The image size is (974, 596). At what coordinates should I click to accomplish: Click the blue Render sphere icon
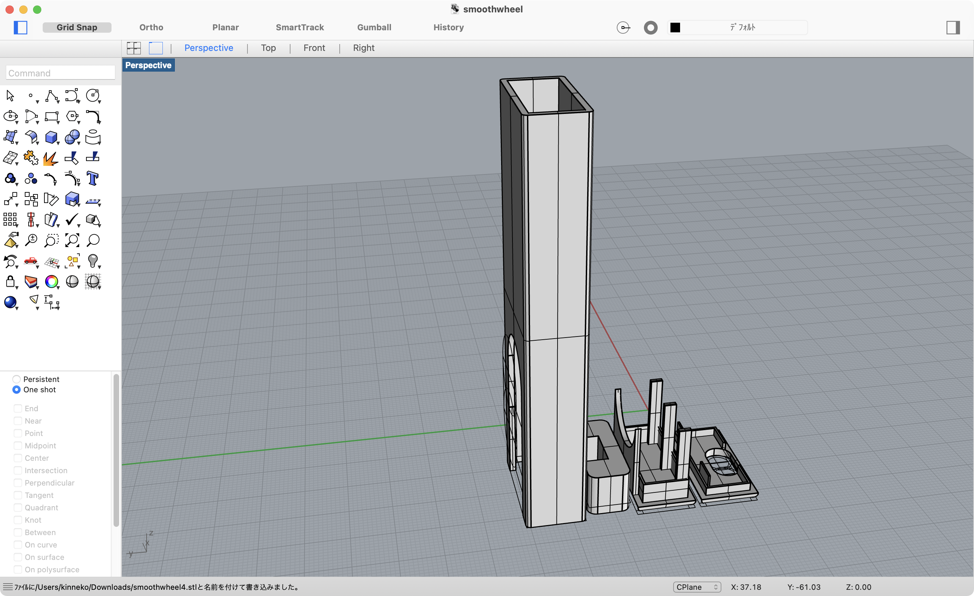click(10, 302)
